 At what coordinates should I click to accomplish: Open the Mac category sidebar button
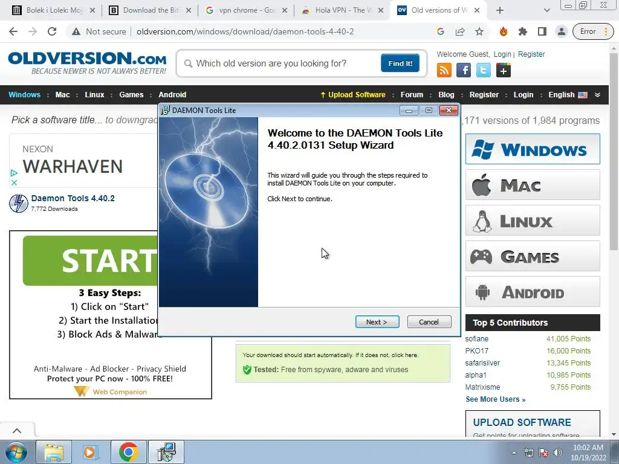[x=533, y=185]
